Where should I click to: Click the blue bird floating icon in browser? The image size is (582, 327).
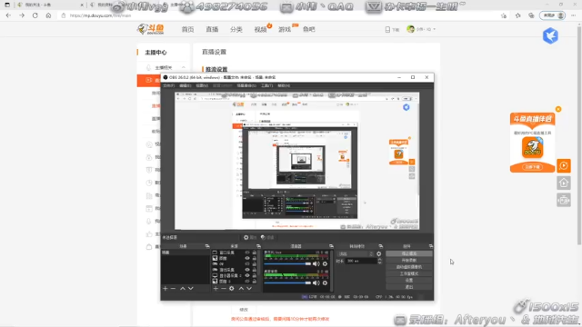tap(550, 36)
